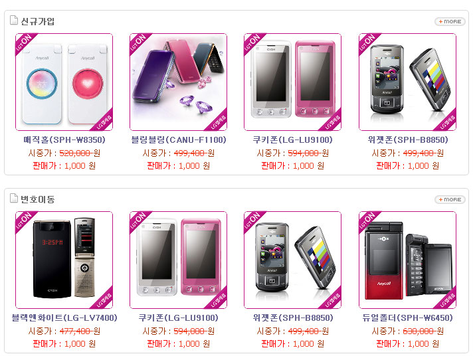Open the 쿠키폰 image in 번호이동 section
475x362 pixels.
(178, 260)
